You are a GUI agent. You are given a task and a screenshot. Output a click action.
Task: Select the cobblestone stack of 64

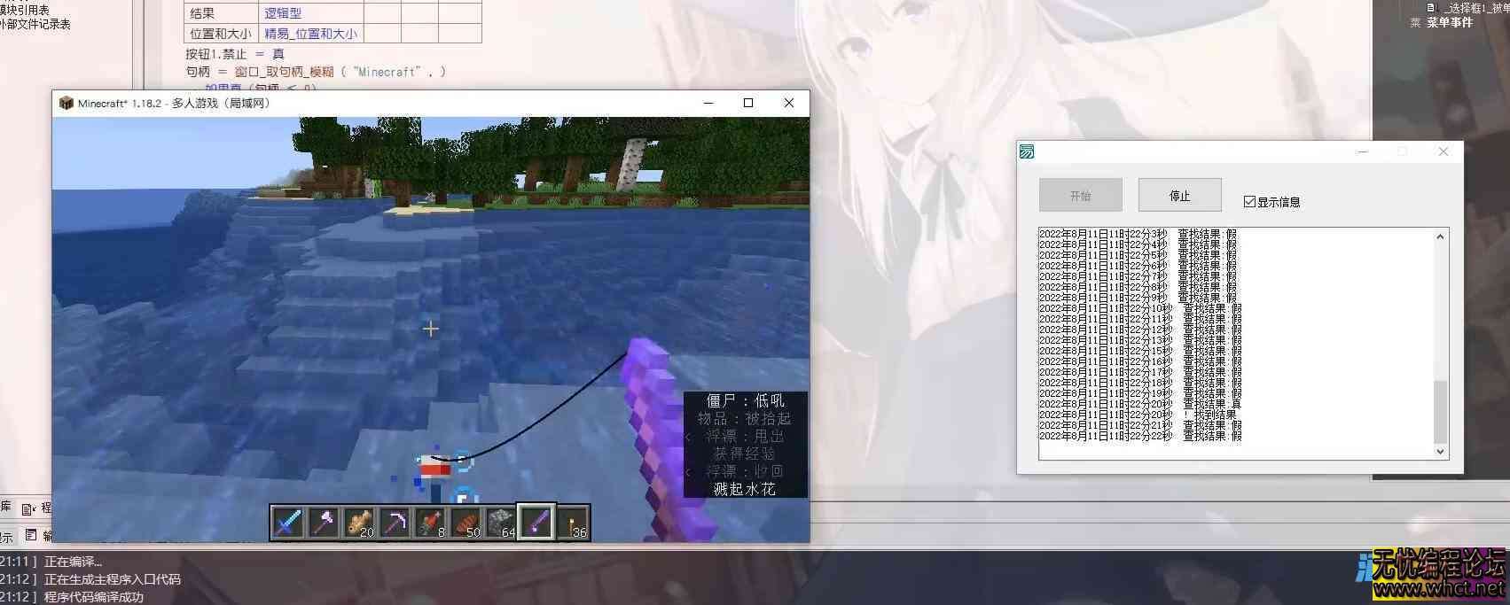coord(501,523)
